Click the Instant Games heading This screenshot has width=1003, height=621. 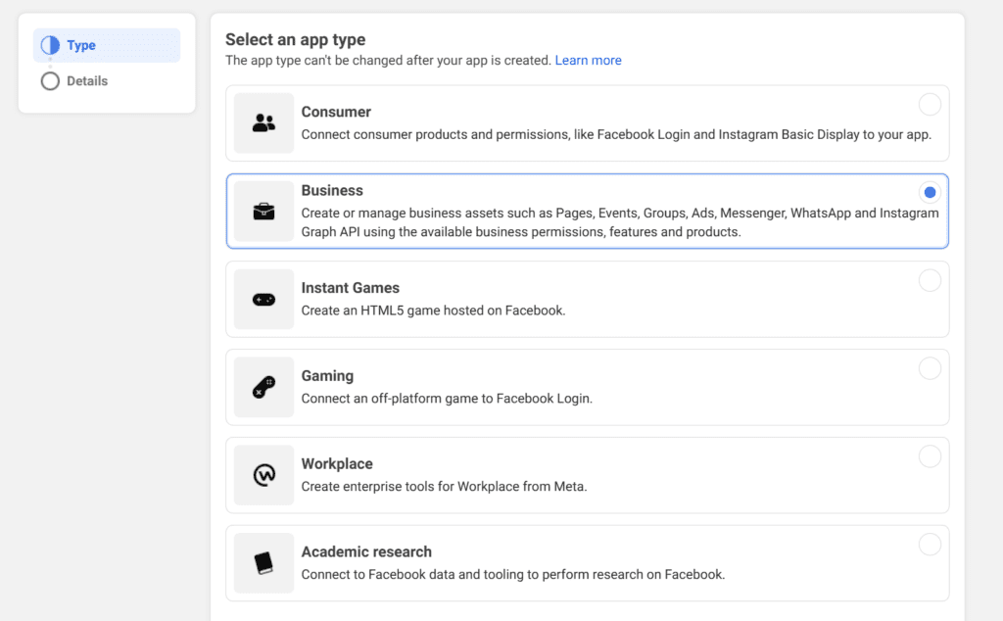pos(350,288)
